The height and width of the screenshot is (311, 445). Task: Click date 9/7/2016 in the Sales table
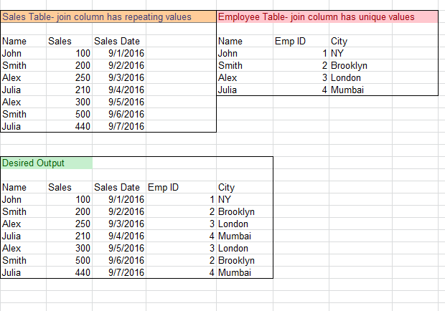(127, 126)
